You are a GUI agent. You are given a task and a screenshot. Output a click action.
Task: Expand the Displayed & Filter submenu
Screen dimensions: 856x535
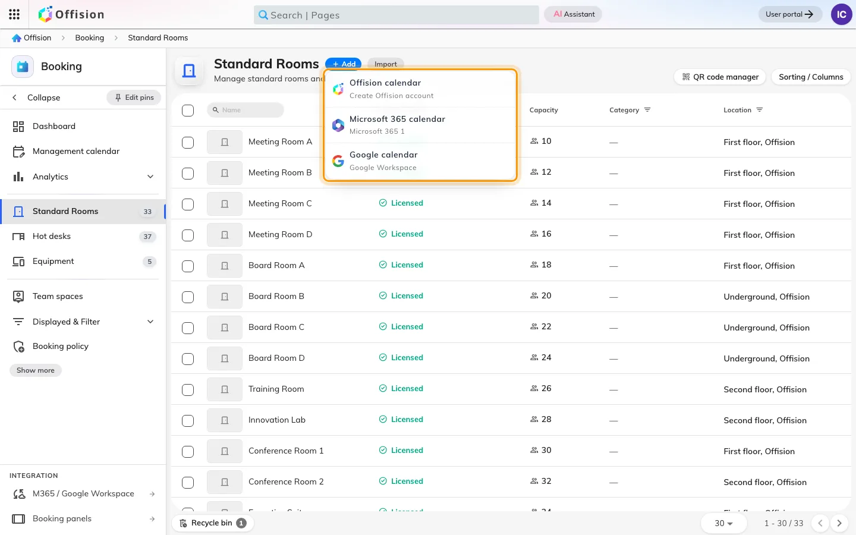click(x=150, y=322)
